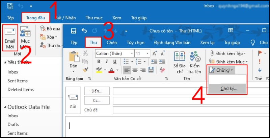Screen dimensions: 270x138
Task: Click the Gửi (Send) envelope button
Action: point(73,100)
